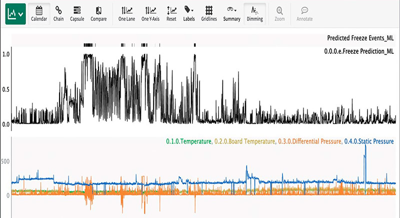Open the Compare view
The width and height of the screenshot is (400, 218).
click(98, 13)
